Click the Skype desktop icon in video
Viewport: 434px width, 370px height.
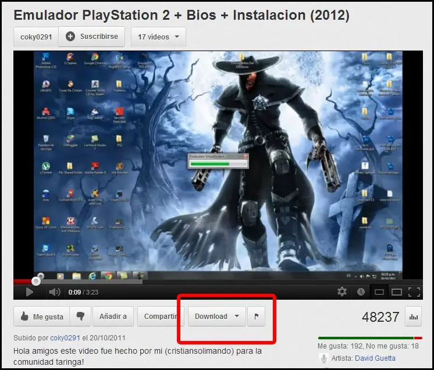point(70,114)
